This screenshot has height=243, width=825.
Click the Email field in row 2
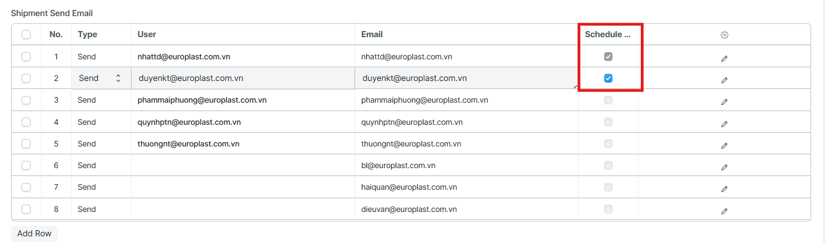pos(465,78)
